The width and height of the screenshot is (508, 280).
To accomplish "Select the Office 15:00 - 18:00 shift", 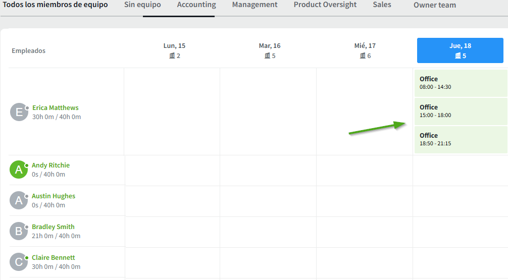I will coord(461,111).
